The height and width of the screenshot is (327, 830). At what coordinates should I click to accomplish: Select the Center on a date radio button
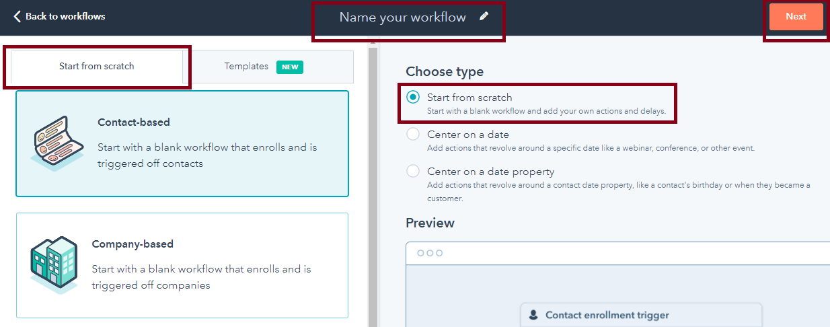413,135
